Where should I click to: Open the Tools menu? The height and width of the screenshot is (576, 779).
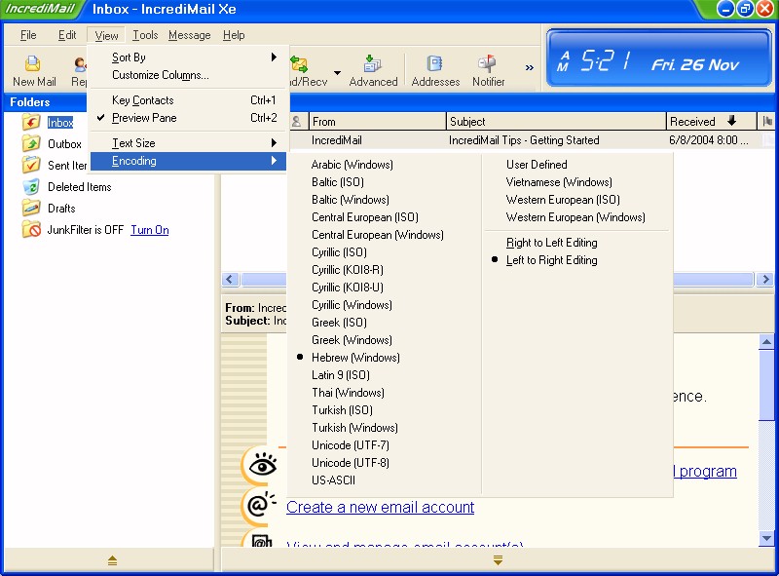[145, 35]
